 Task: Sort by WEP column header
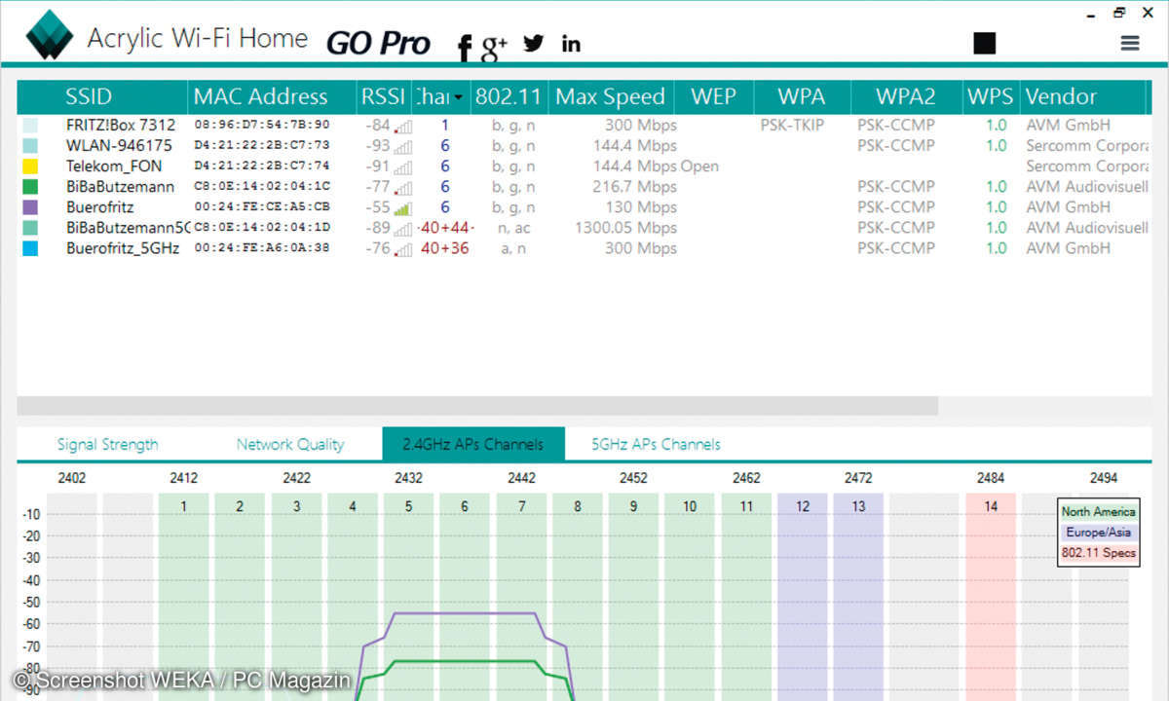pos(713,96)
